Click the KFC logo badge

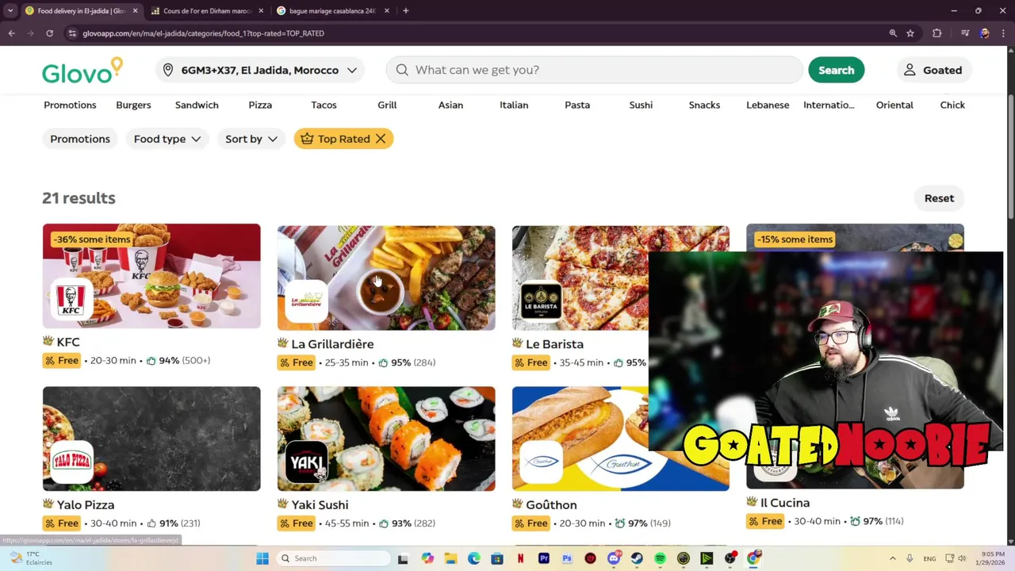click(x=71, y=299)
